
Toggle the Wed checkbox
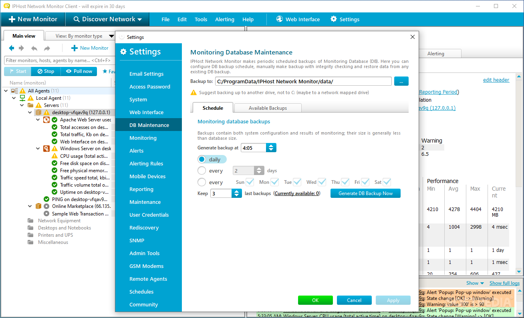tap(323, 182)
